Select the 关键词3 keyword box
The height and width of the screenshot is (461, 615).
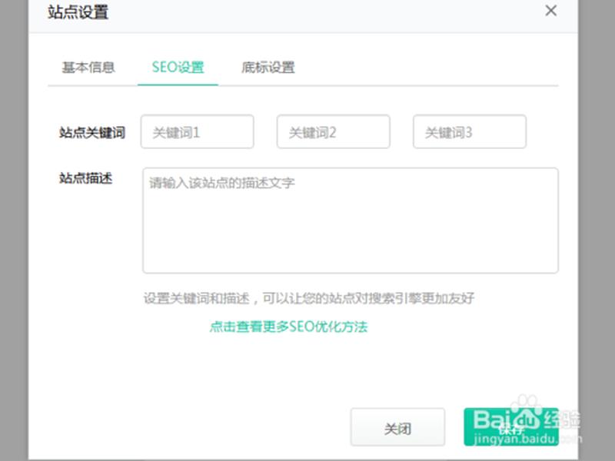[x=470, y=131]
